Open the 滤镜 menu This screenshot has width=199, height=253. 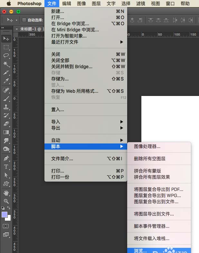[141, 4]
